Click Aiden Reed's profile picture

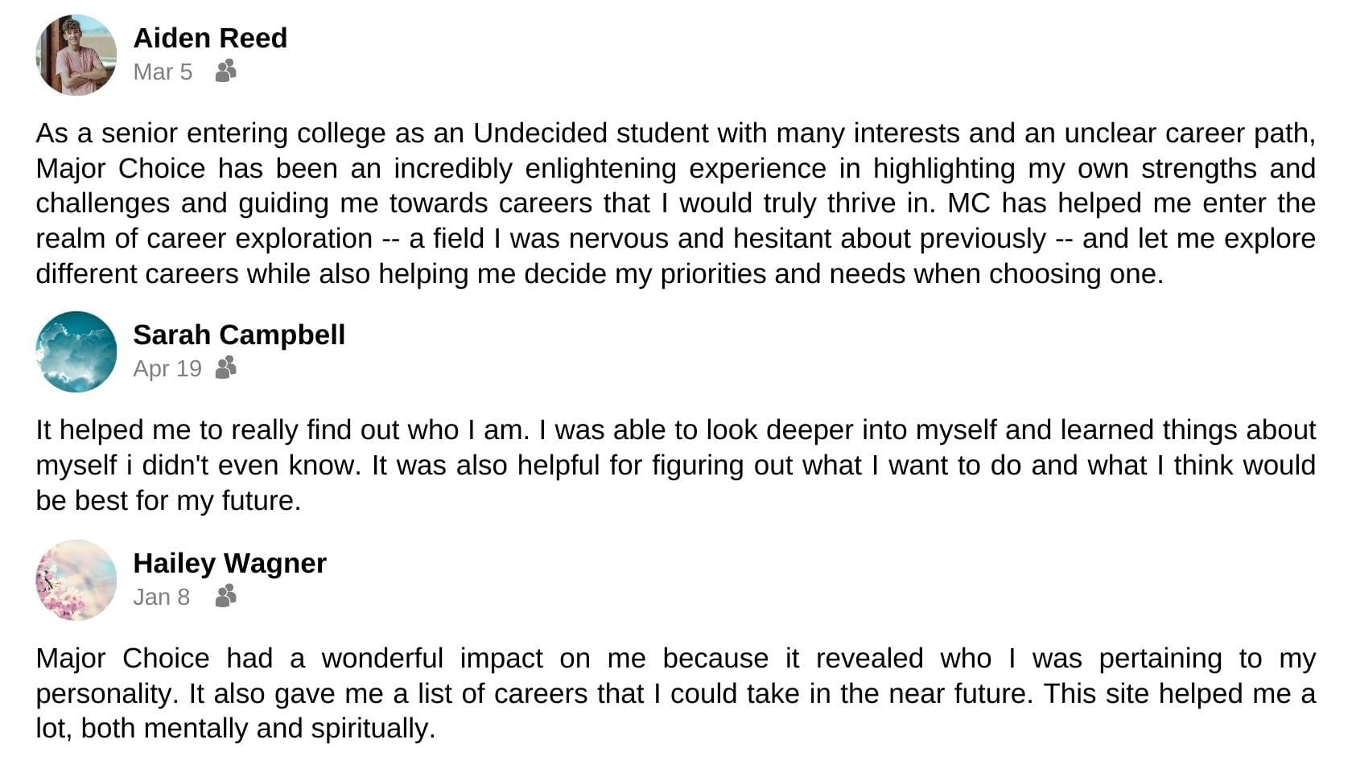[x=76, y=55]
